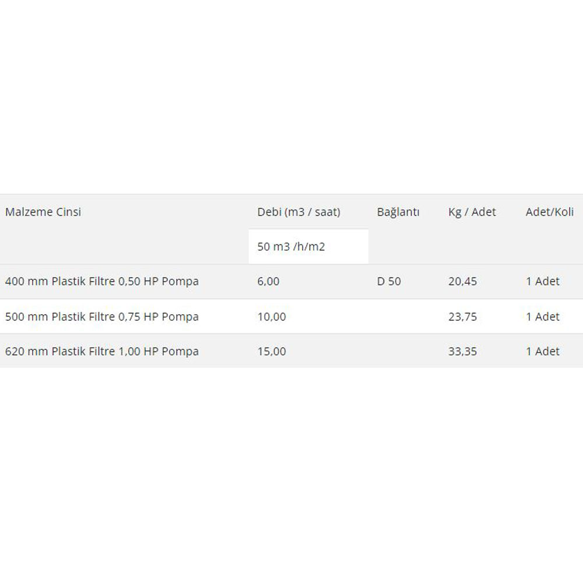This screenshot has height=583, width=583.
Task: Select the 400 mm Plastik Filtre row name
Action: [x=102, y=282]
